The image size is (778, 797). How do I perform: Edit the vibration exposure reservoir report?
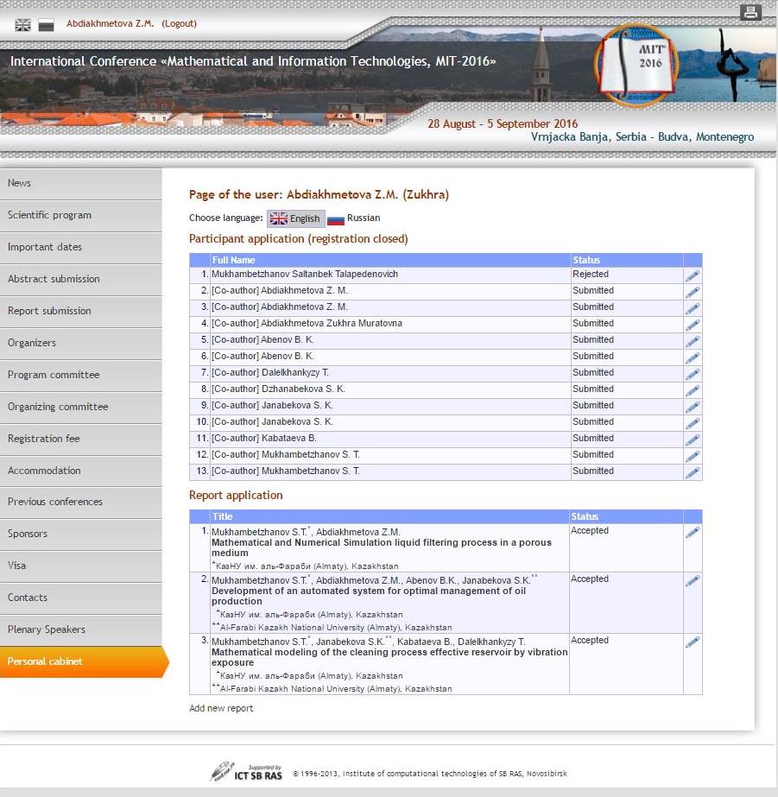point(692,642)
